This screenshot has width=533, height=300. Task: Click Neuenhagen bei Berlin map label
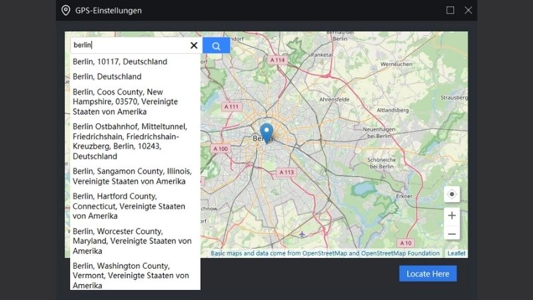coord(378,133)
